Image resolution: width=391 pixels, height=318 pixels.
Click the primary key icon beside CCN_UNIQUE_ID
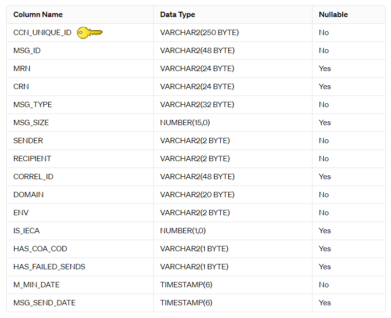click(x=90, y=33)
